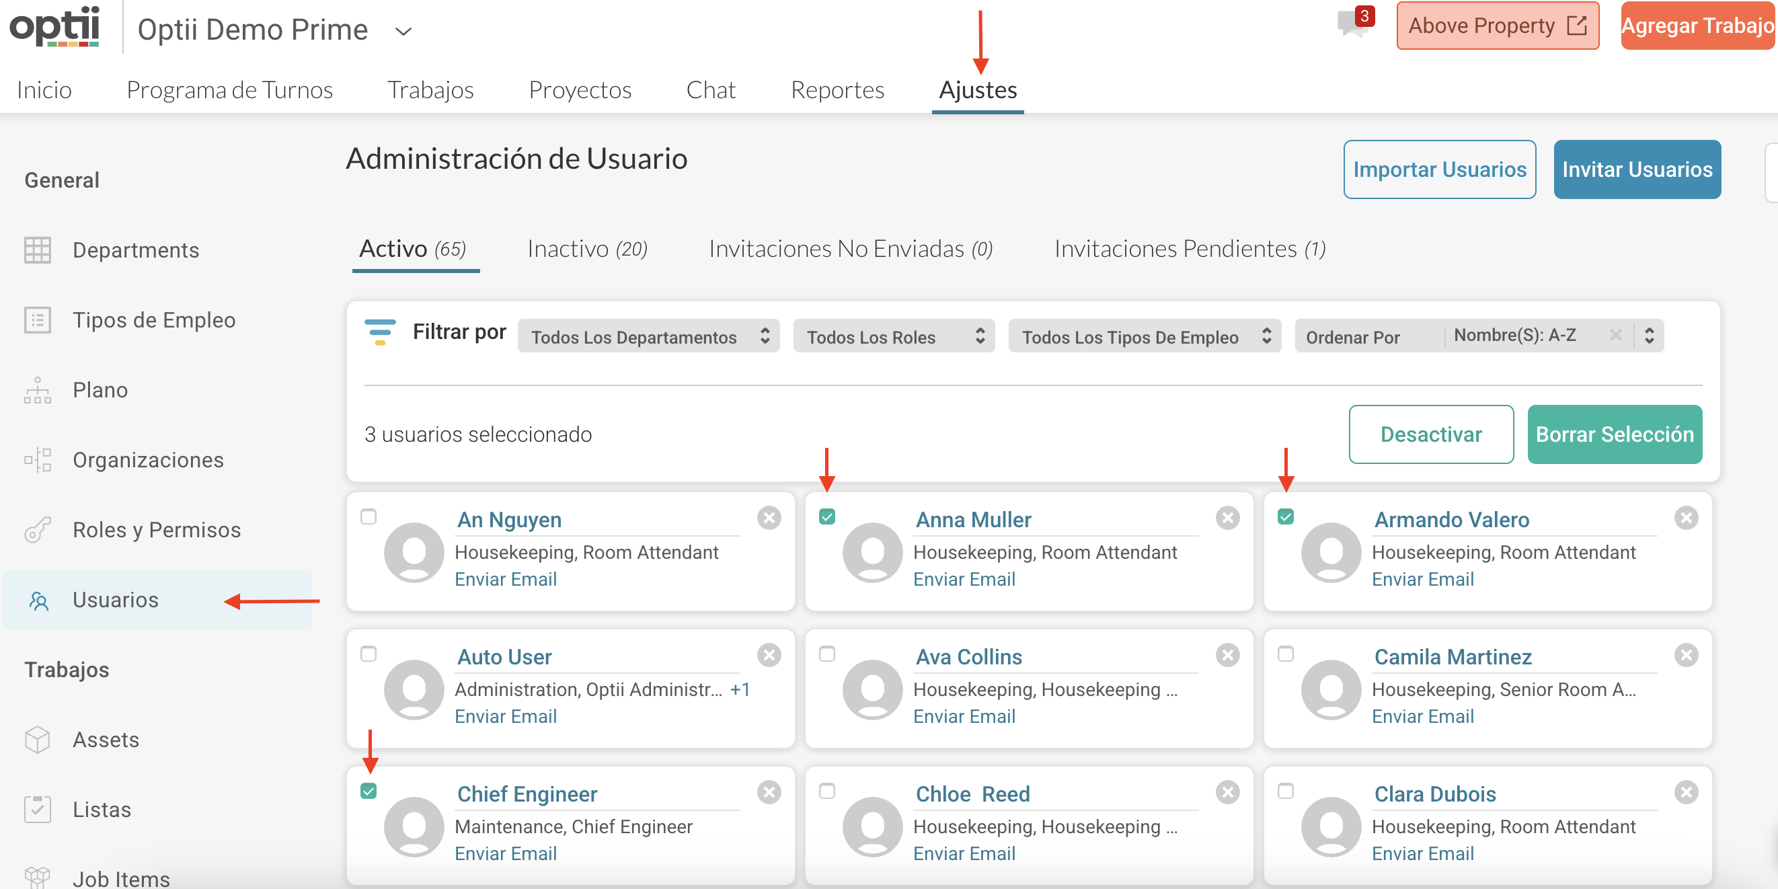Image resolution: width=1778 pixels, height=889 pixels.
Task: Click Enviar Email under Armando Valero
Action: click(1422, 579)
